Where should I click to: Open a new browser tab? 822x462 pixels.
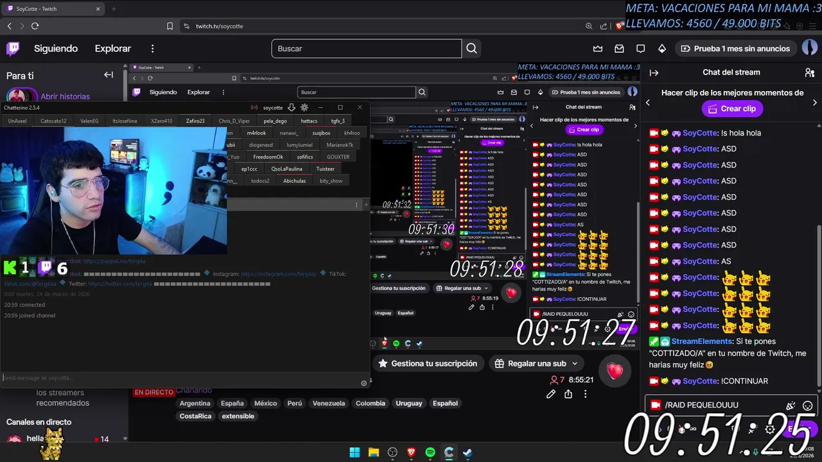coord(114,9)
